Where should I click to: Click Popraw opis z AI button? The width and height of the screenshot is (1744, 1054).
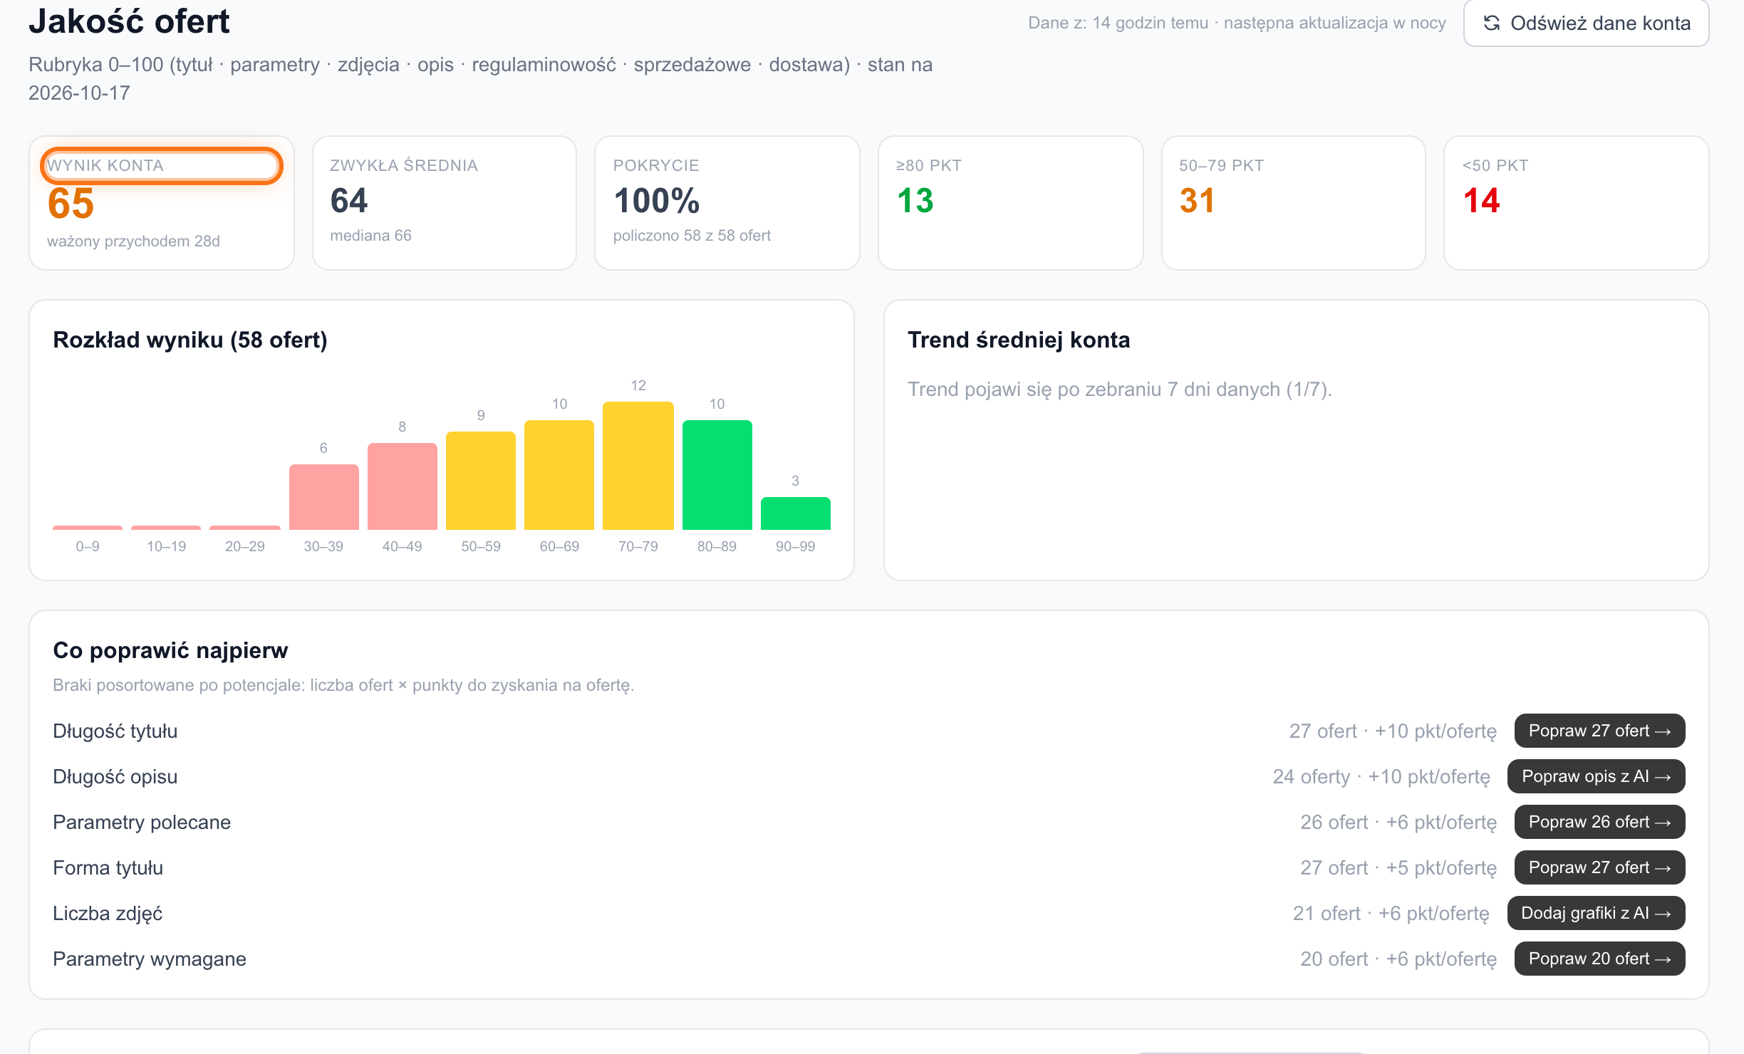click(x=1596, y=776)
